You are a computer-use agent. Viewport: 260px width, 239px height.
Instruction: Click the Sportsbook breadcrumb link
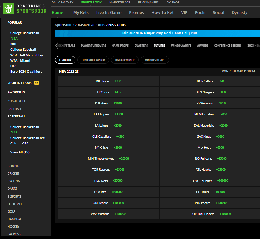pyautogui.click(x=65, y=25)
